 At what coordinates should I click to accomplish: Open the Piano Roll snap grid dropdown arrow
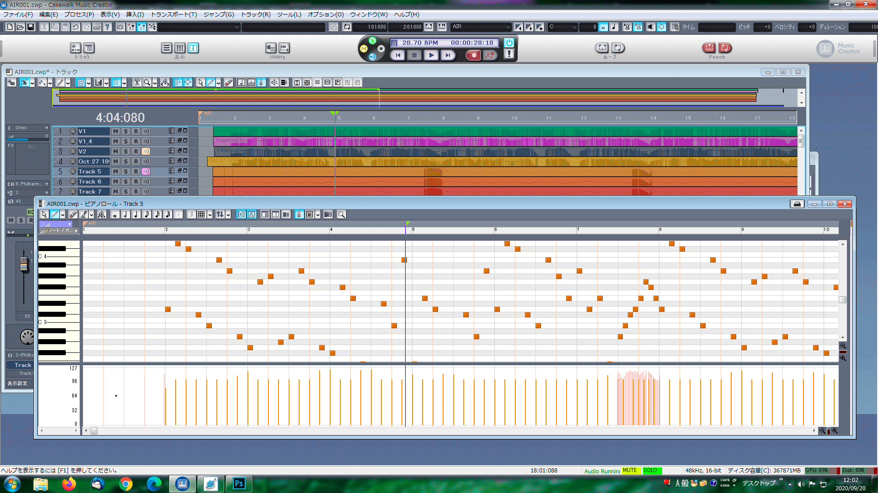[x=210, y=215]
